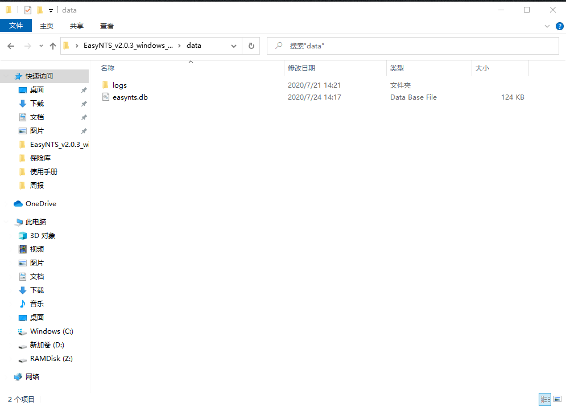
Task: Click the 2020/7/21 14:21 date cell
Action: pyautogui.click(x=314, y=85)
